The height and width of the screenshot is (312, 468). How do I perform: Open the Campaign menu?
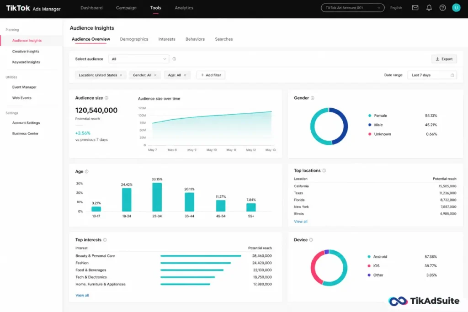coord(126,8)
